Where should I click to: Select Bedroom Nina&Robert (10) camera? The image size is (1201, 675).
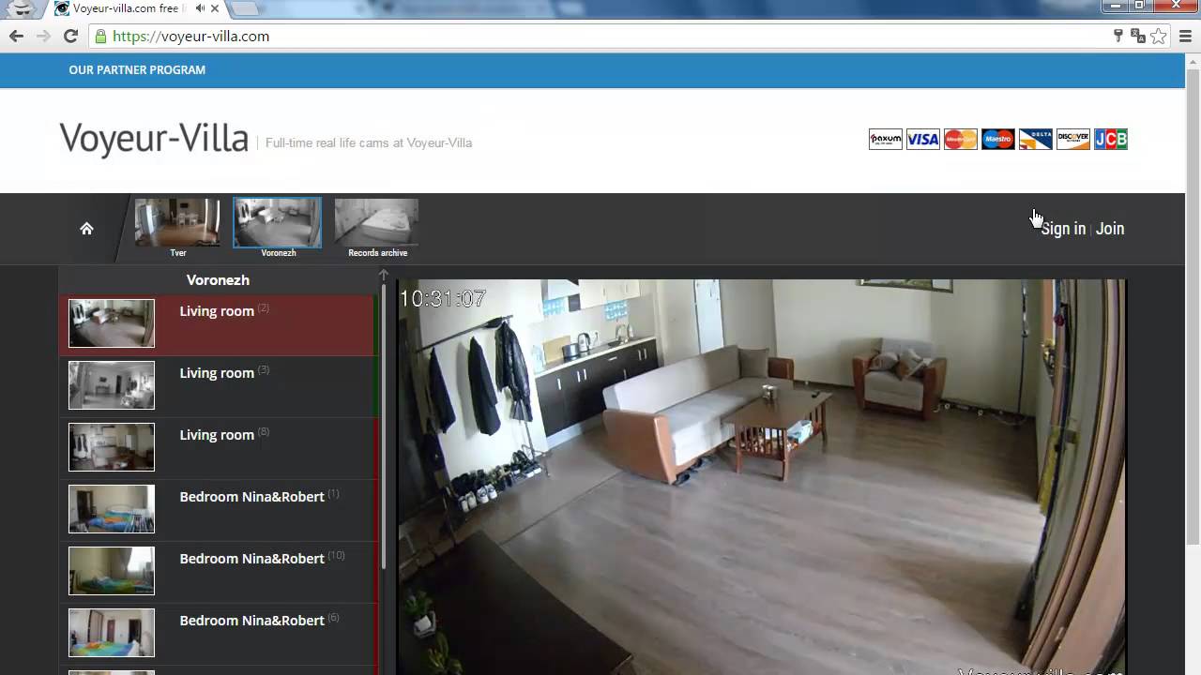pyautogui.click(x=217, y=572)
